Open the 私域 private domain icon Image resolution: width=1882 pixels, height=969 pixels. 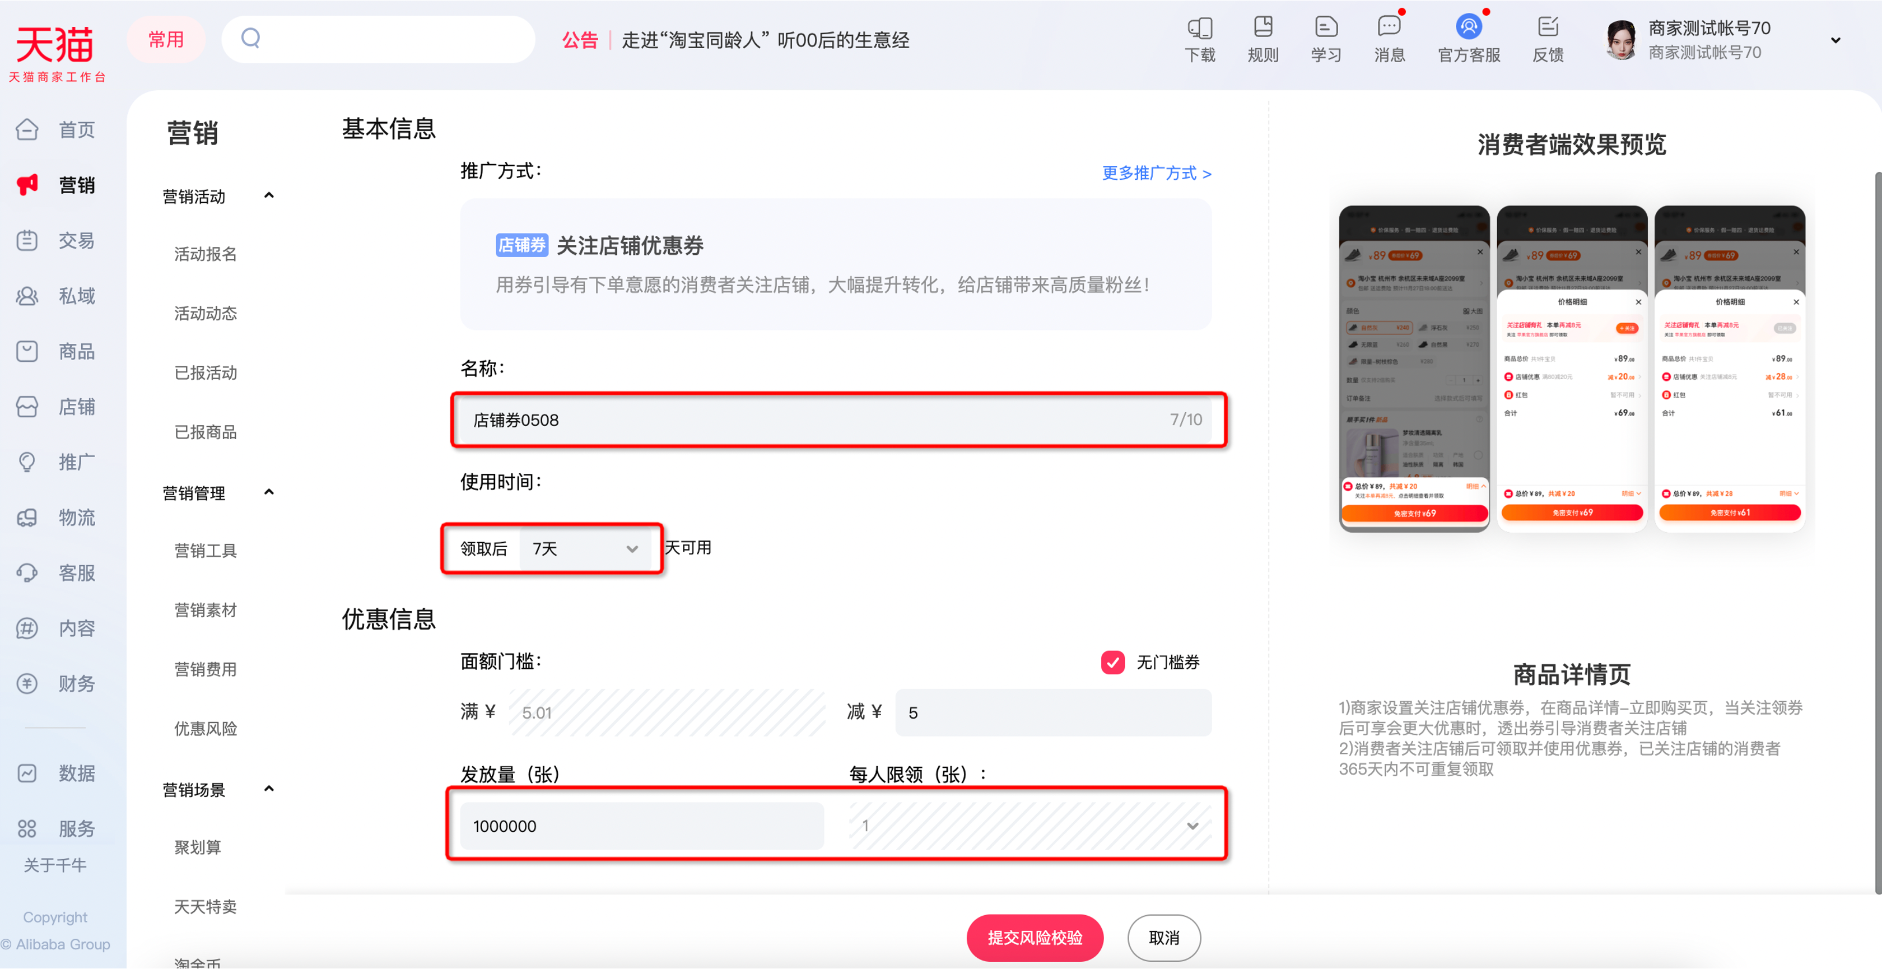[x=27, y=296]
